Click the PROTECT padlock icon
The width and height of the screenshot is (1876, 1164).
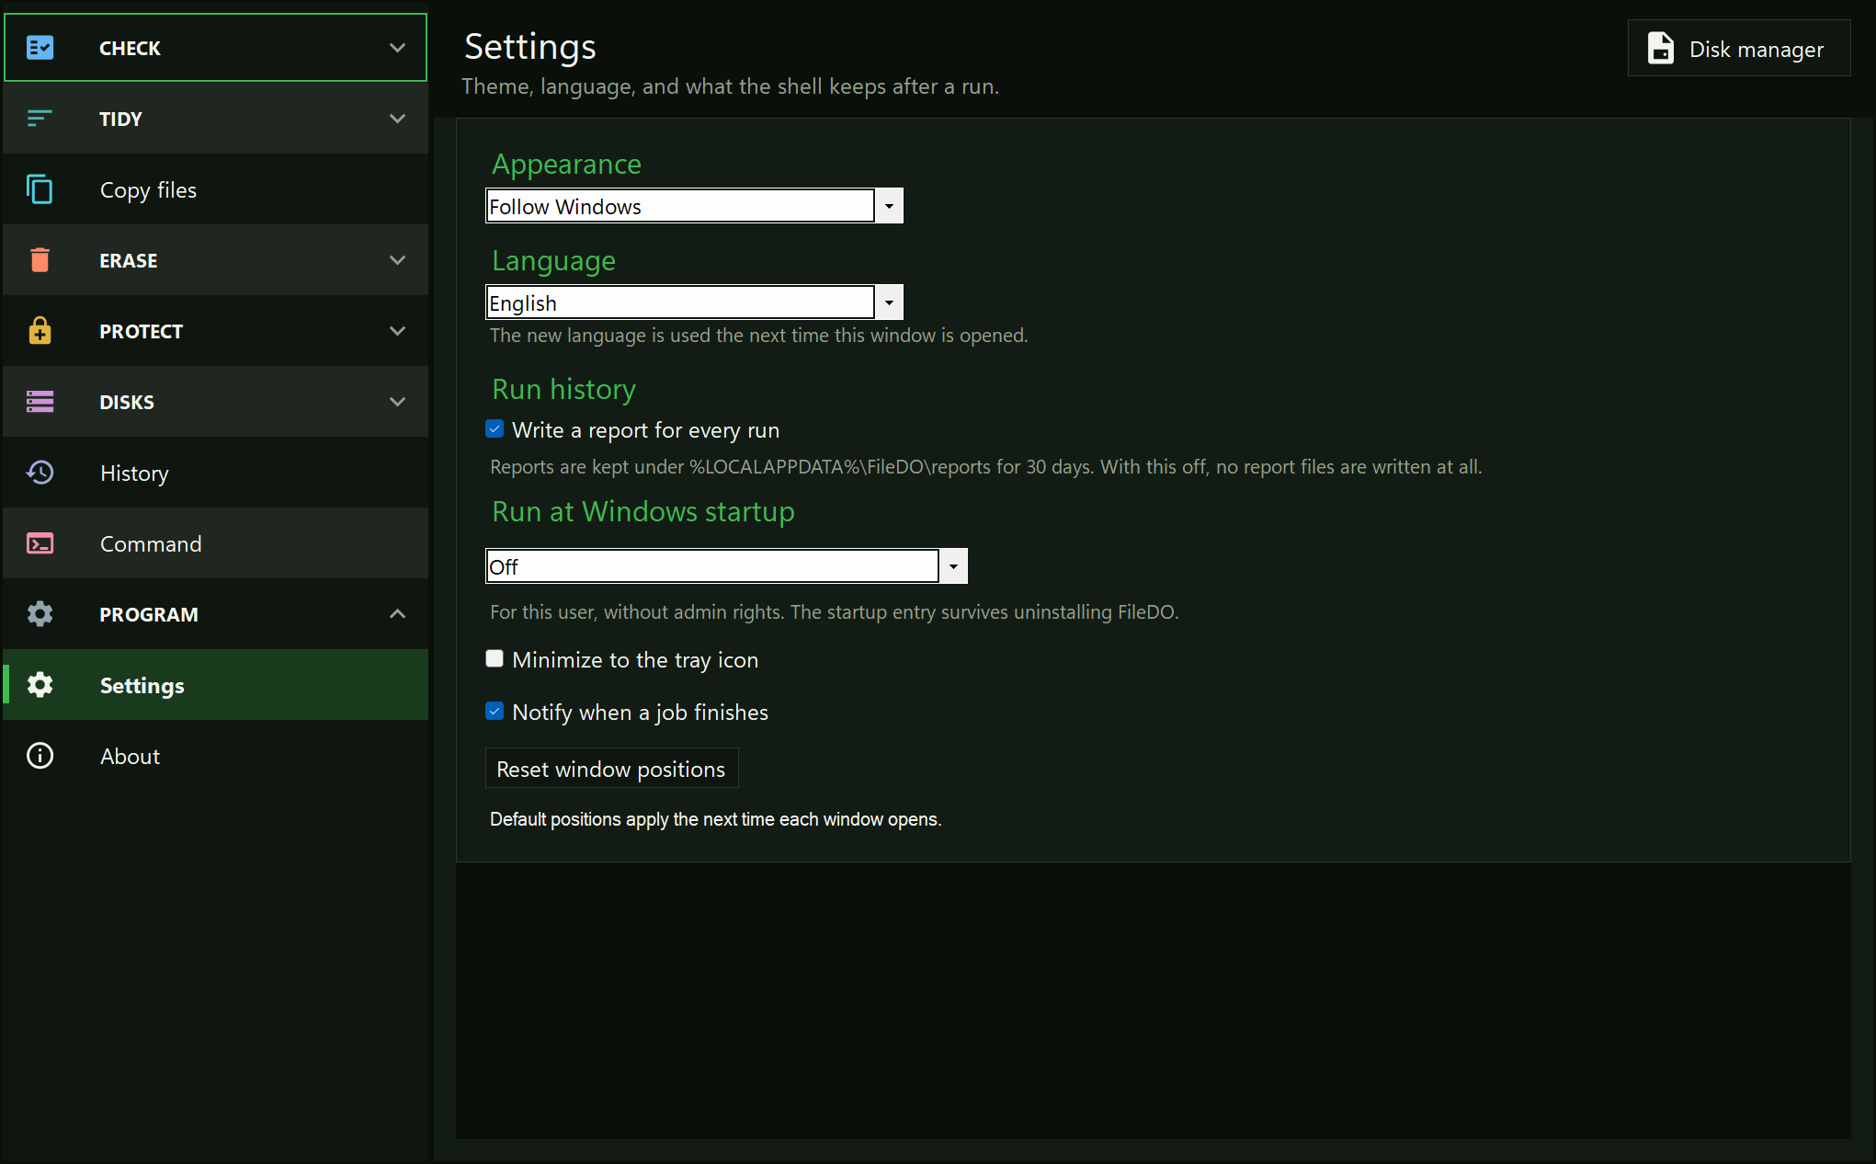click(40, 331)
